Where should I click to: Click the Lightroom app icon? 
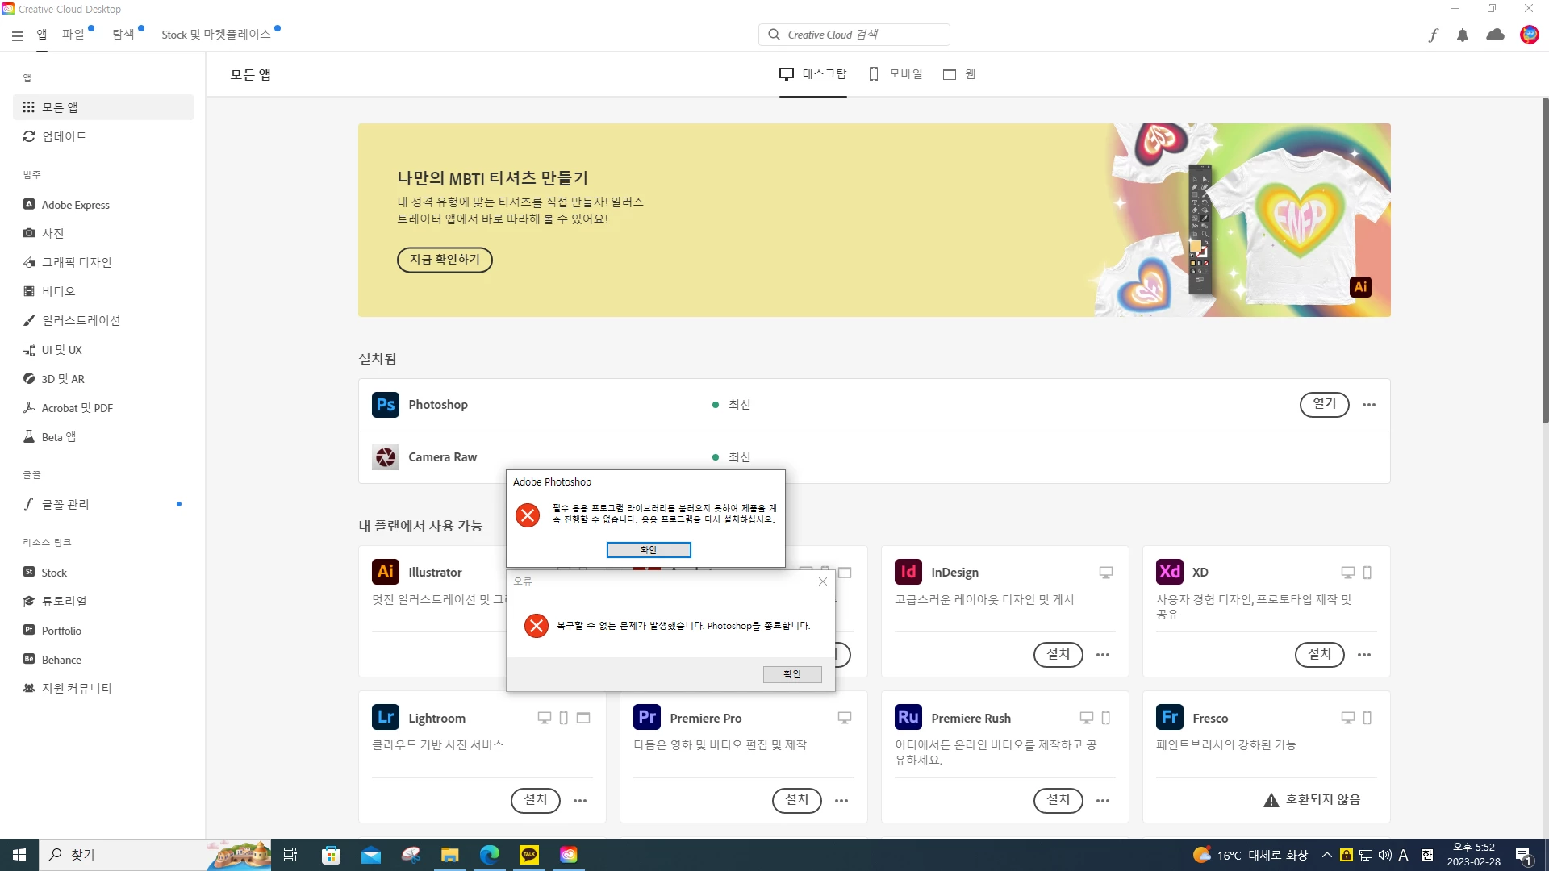point(386,718)
